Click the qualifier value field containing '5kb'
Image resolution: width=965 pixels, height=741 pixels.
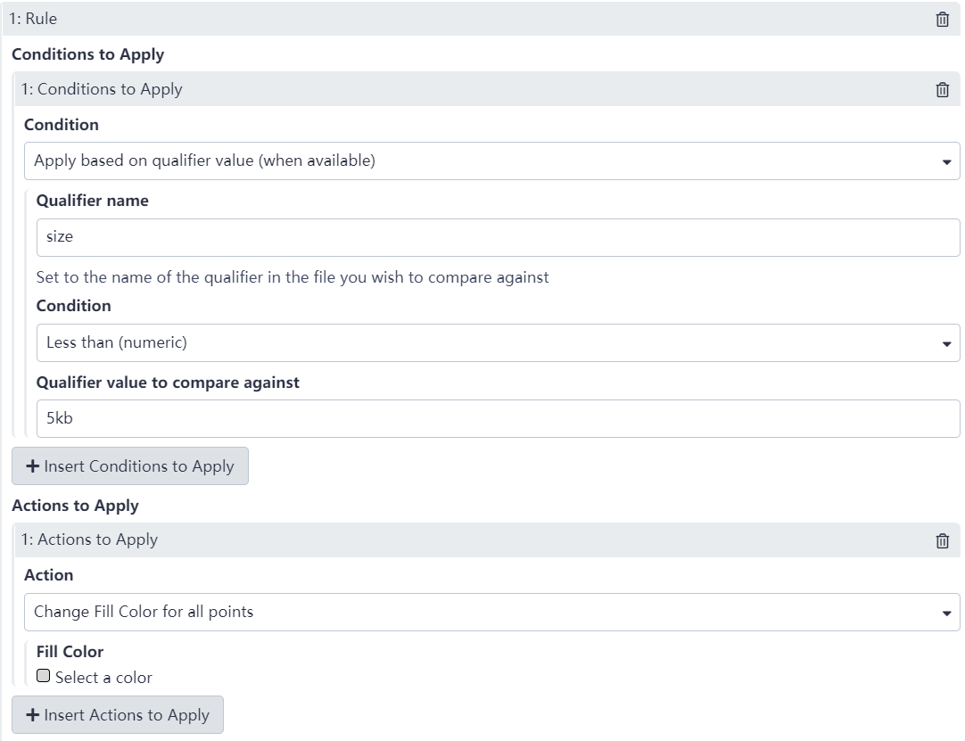pyautogui.click(x=498, y=419)
